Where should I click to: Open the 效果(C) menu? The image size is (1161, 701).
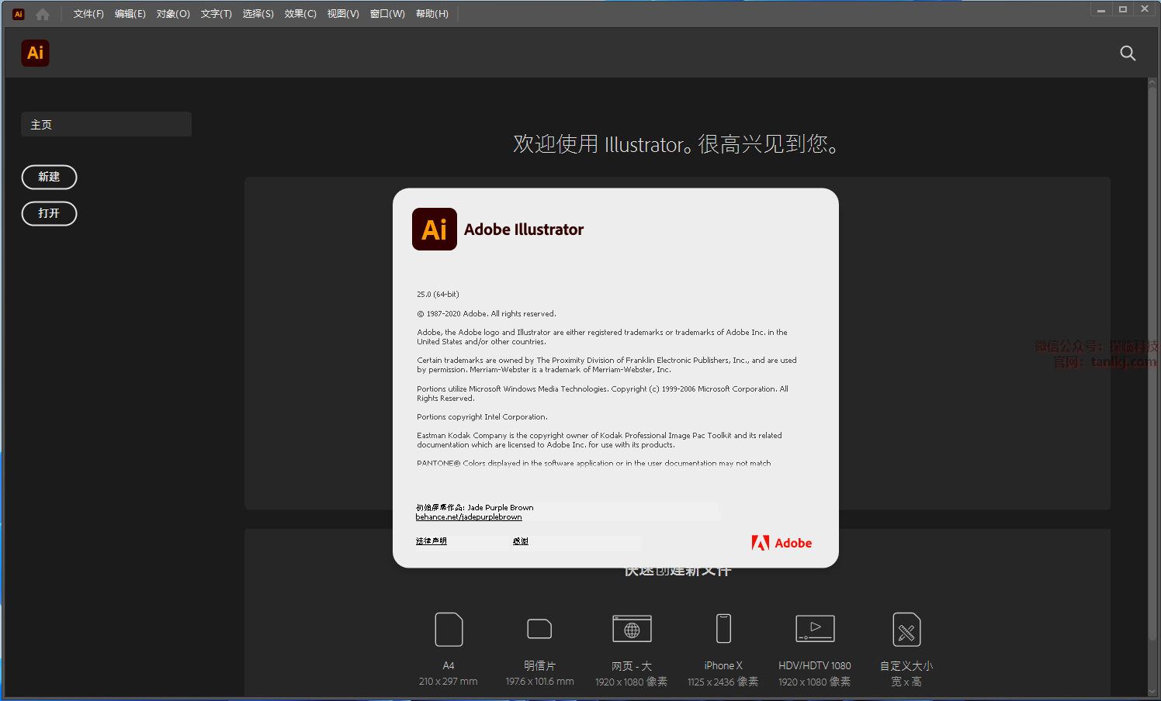tap(300, 14)
